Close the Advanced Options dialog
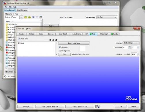Image resolution: width=145 pixels, height=112 pixels. [137, 28]
